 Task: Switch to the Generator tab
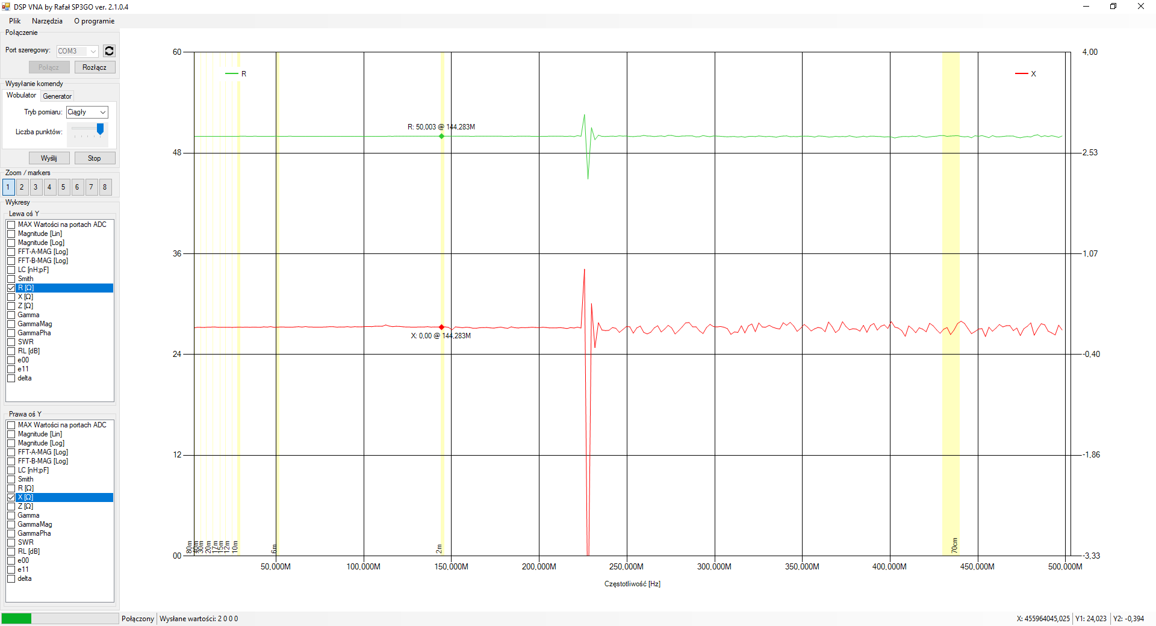click(x=57, y=96)
